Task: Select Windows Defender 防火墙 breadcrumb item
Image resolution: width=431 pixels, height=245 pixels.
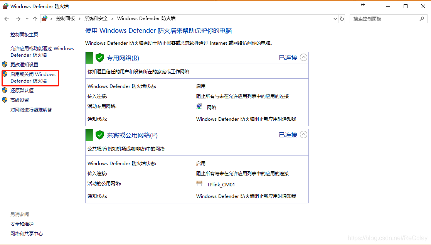Action: [146, 19]
